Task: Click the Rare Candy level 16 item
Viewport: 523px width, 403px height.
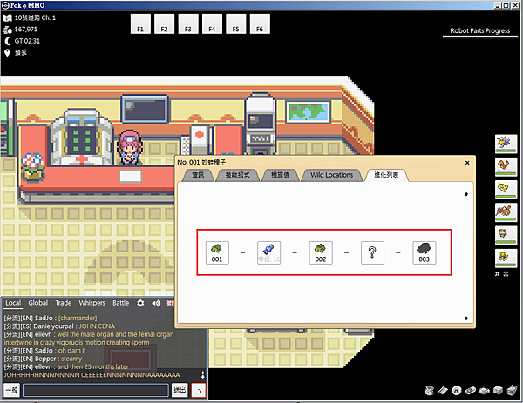Action: click(268, 252)
